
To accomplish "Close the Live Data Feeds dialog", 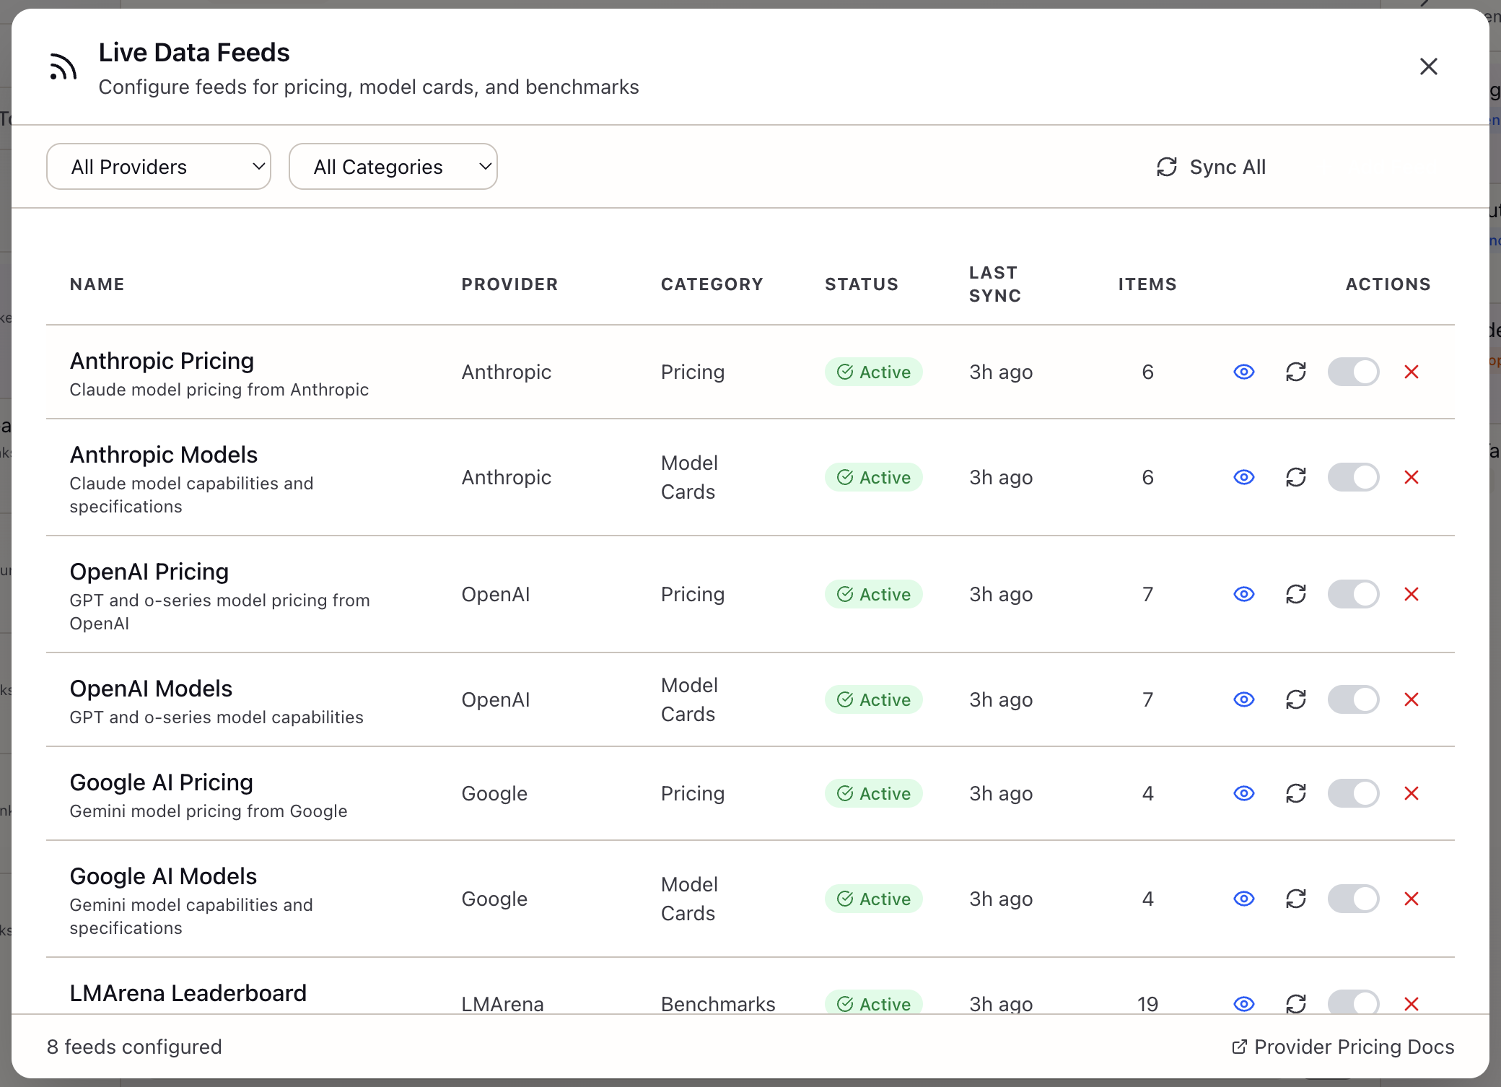I will (x=1429, y=66).
